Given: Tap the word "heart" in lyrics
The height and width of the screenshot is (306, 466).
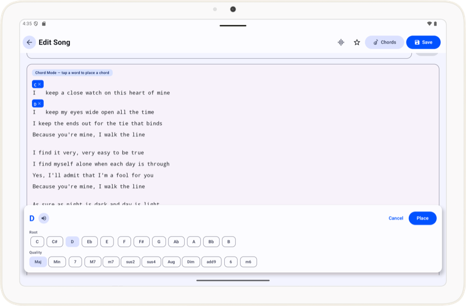Looking at the screenshot, I should (137, 93).
